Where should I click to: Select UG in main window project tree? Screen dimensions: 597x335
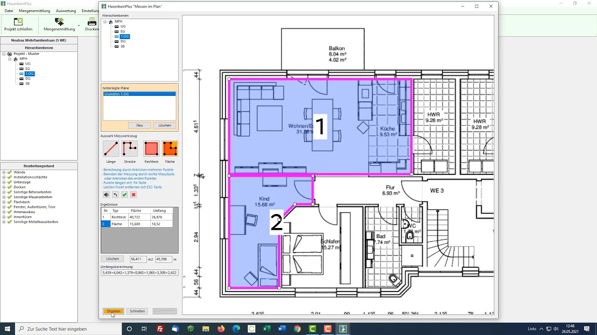click(28, 64)
